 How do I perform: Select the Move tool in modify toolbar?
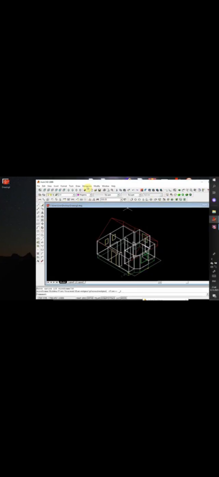(42, 224)
